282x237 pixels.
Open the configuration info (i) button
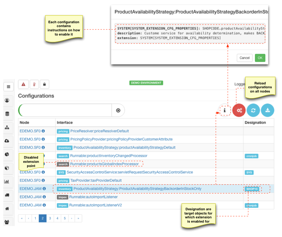pyautogui.click(x=225, y=110)
